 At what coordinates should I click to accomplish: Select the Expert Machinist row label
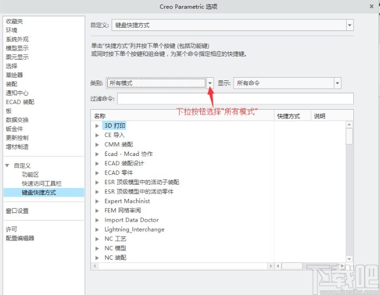pyautogui.click(x=127, y=201)
